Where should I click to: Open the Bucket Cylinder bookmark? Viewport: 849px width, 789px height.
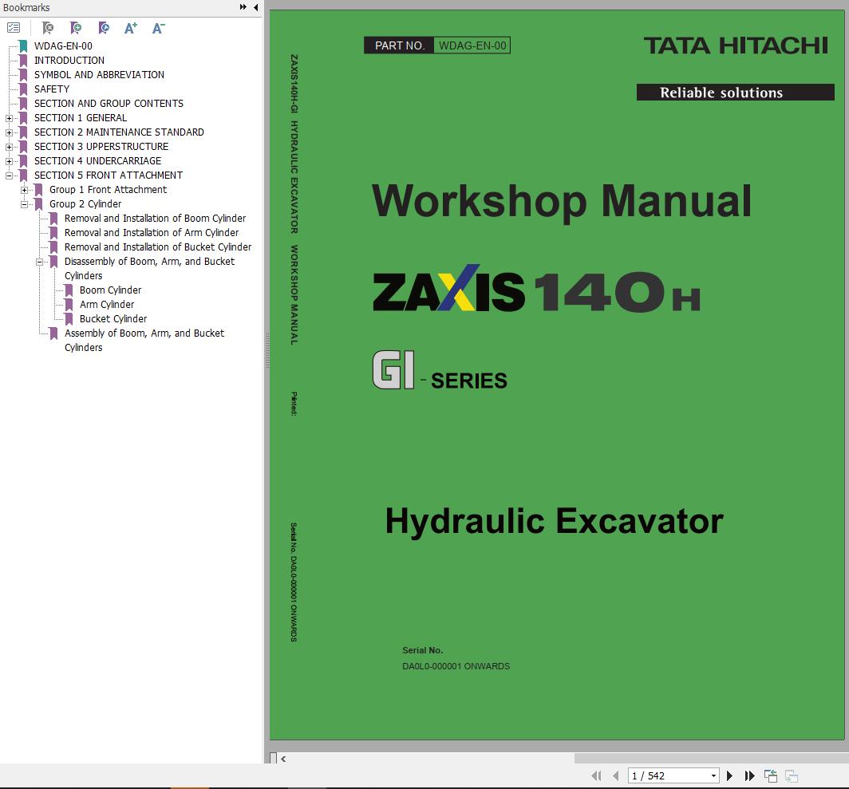click(113, 318)
